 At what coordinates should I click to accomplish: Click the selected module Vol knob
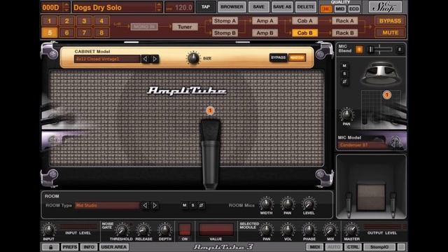(x=288, y=230)
